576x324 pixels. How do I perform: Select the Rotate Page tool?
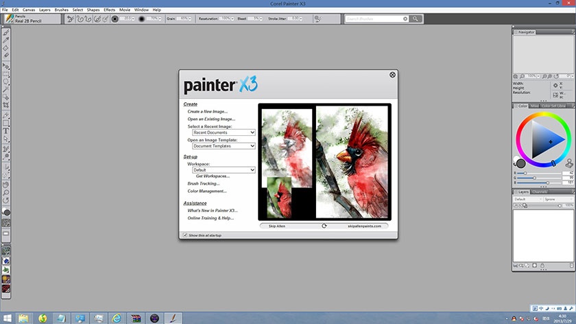pyautogui.click(x=6, y=200)
